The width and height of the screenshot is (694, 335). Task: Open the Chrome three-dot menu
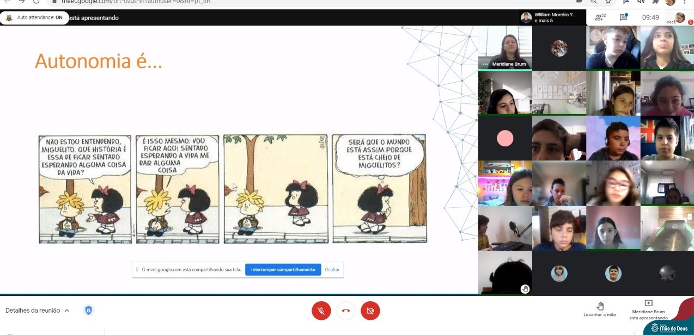point(685,2)
